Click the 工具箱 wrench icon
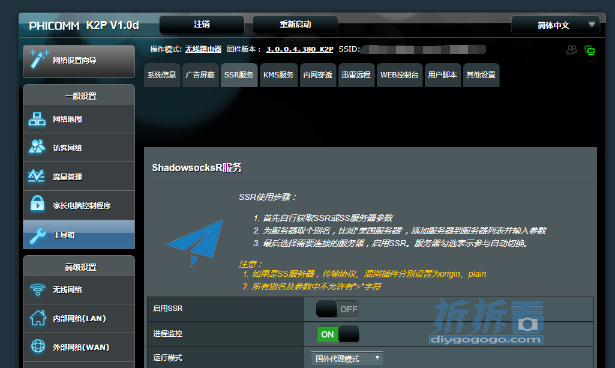 tap(38, 235)
